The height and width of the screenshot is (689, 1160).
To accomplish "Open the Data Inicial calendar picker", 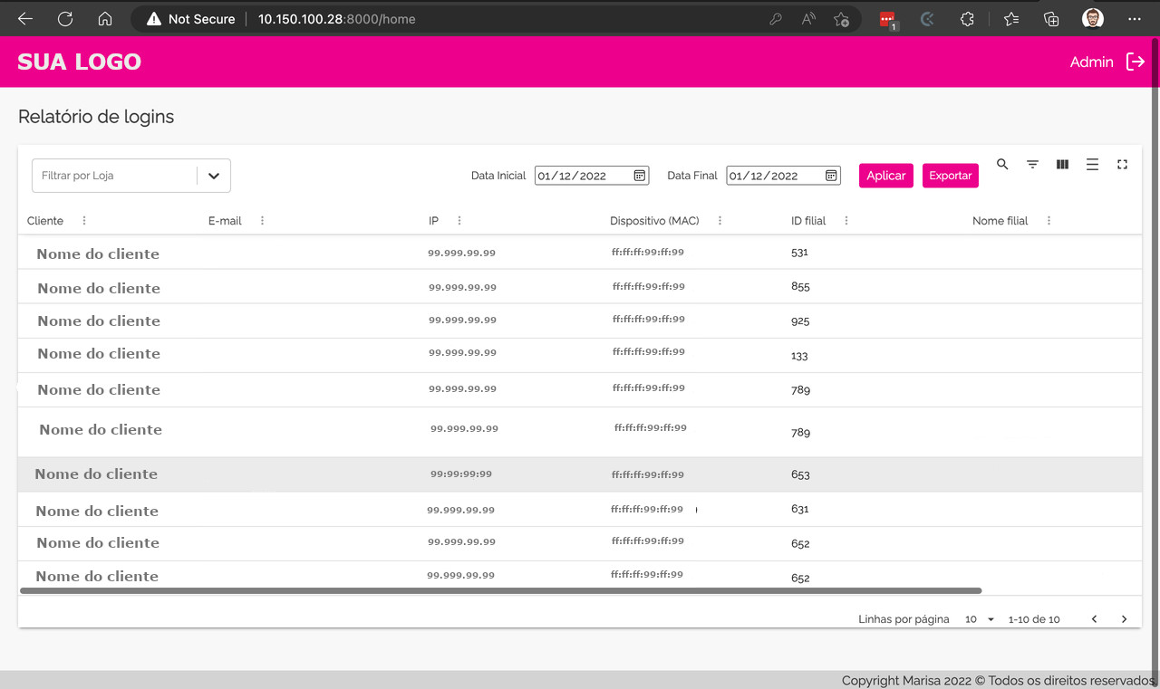I will [x=642, y=175].
